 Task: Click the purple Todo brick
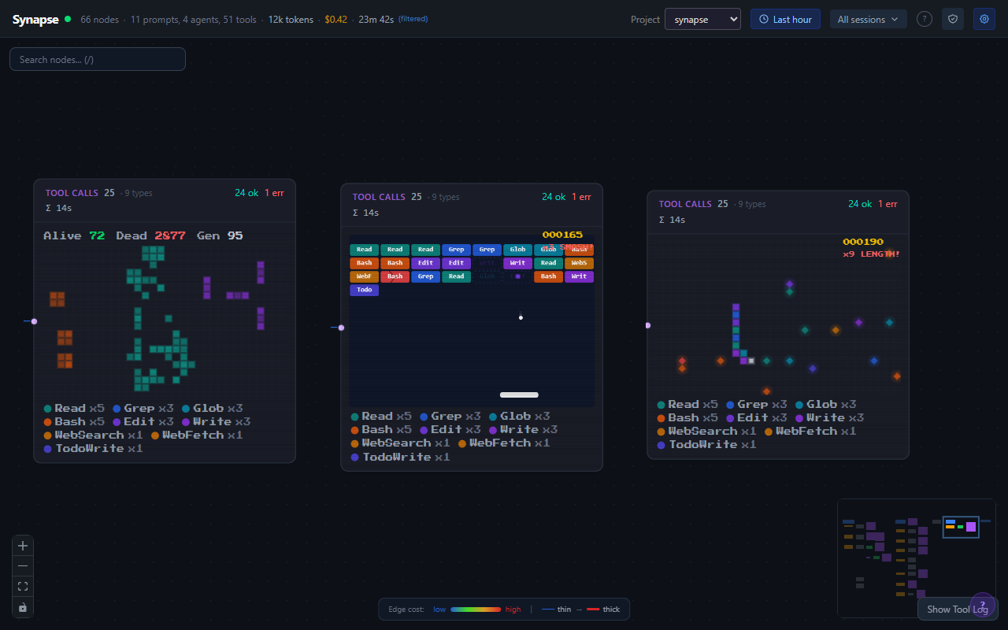(x=364, y=290)
